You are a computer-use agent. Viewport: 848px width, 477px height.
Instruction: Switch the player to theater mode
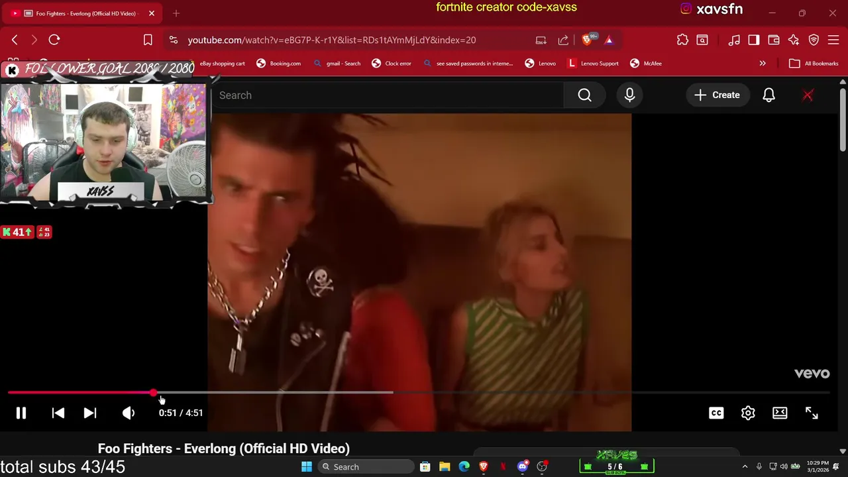pyautogui.click(x=780, y=413)
